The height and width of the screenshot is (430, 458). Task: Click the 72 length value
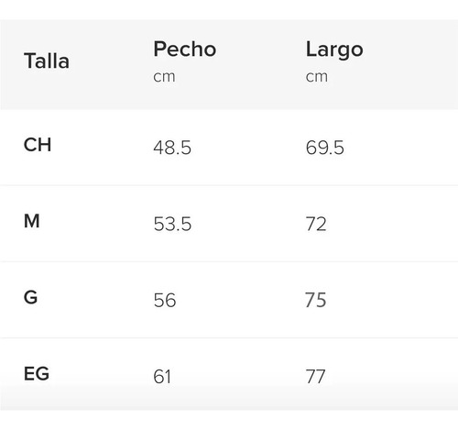click(x=316, y=224)
